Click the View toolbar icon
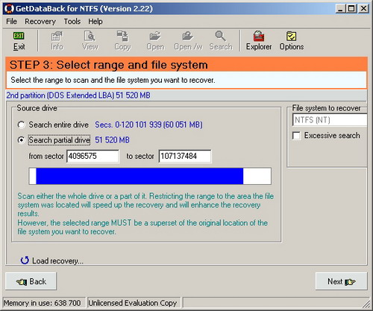This screenshot has height=311, width=373. coord(90,41)
